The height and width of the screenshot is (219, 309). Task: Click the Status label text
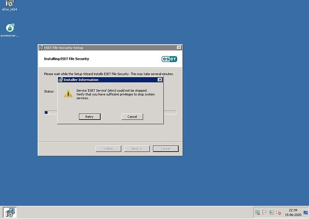49,92
